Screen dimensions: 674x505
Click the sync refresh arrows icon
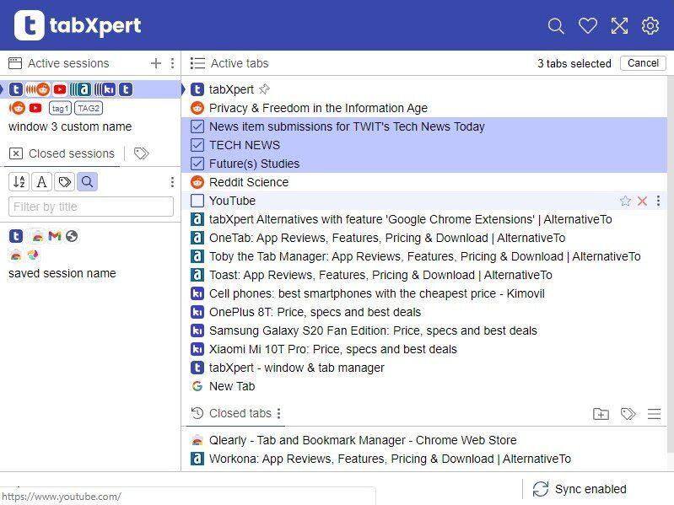(x=541, y=489)
